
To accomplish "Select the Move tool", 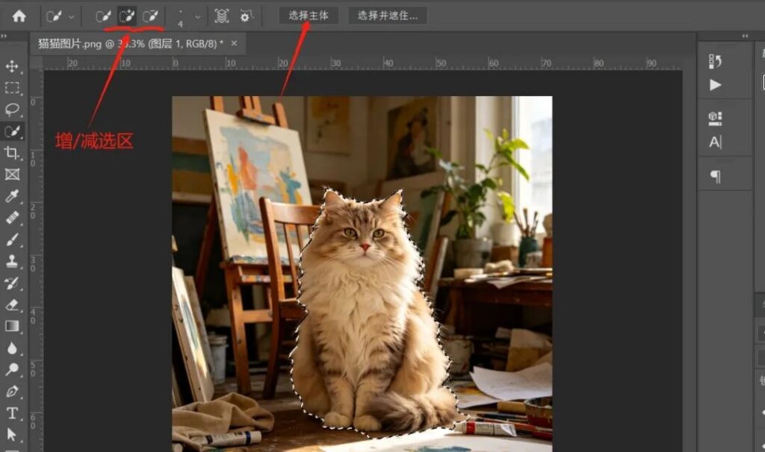I will [x=12, y=66].
